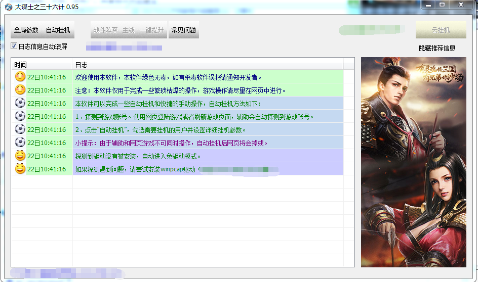The image size is (478, 282).
Task: Open the 全局参数 settings
Action: tap(26, 30)
